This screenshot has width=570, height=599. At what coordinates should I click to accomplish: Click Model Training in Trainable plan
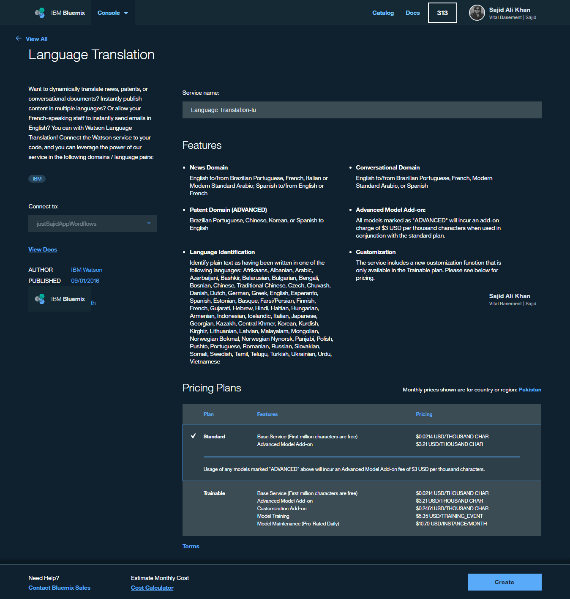tap(273, 516)
